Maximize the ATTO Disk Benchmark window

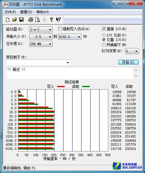(x=125, y=3)
